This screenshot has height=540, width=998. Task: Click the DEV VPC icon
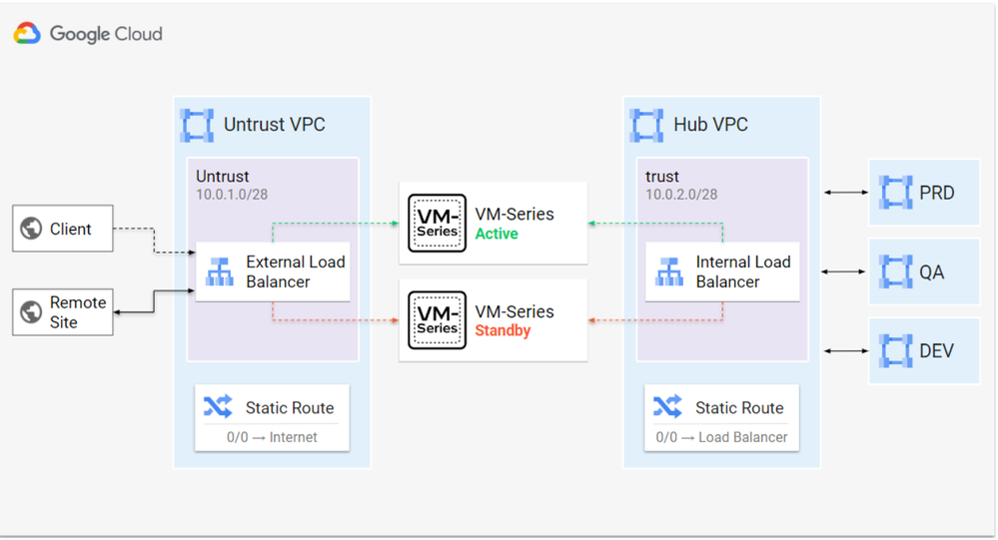point(895,350)
